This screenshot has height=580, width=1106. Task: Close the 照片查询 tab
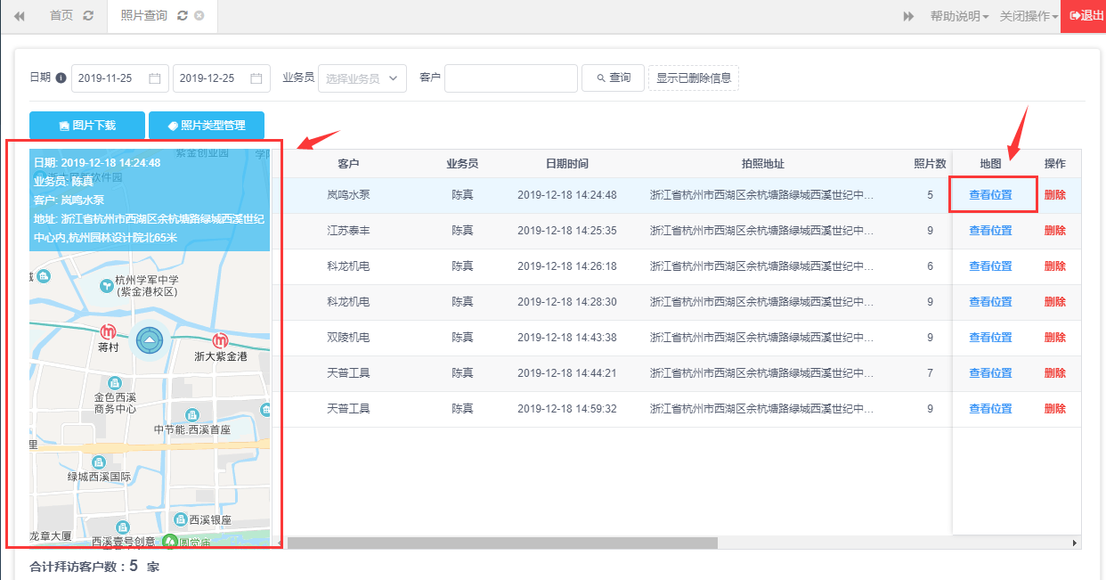coord(199,16)
